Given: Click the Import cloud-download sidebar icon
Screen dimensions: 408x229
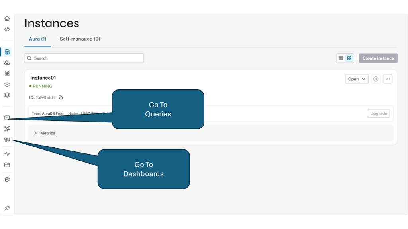Looking at the screenshot, I should tap(7, 63).
